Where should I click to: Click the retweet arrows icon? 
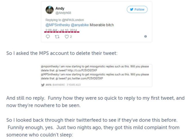(57, 36)
